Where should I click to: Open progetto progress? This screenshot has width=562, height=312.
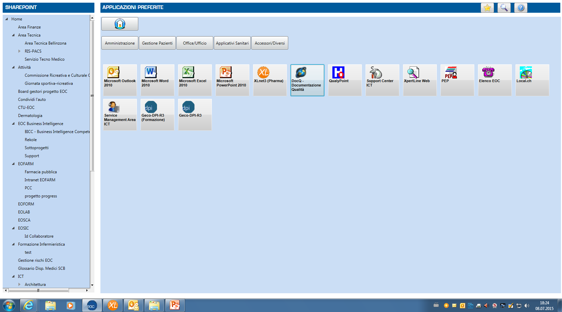[41, 196]
